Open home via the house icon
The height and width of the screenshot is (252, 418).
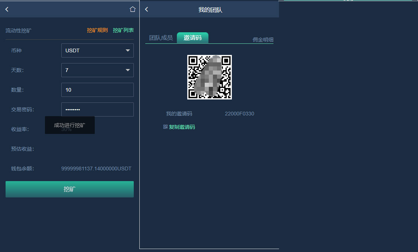tap(133, 9)
